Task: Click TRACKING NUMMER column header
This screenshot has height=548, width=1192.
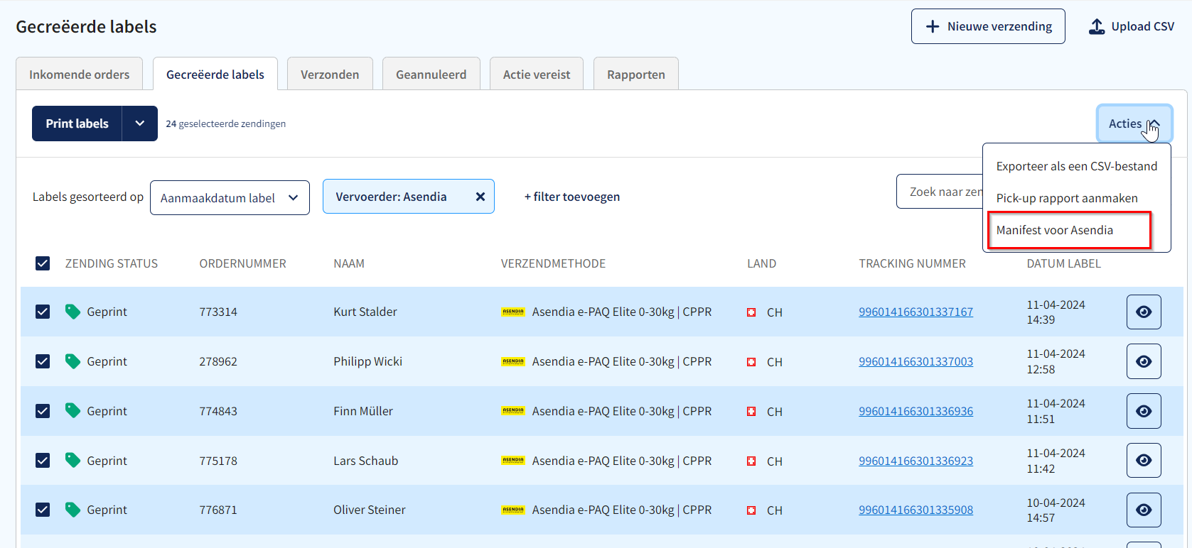Action: point(912,263)
